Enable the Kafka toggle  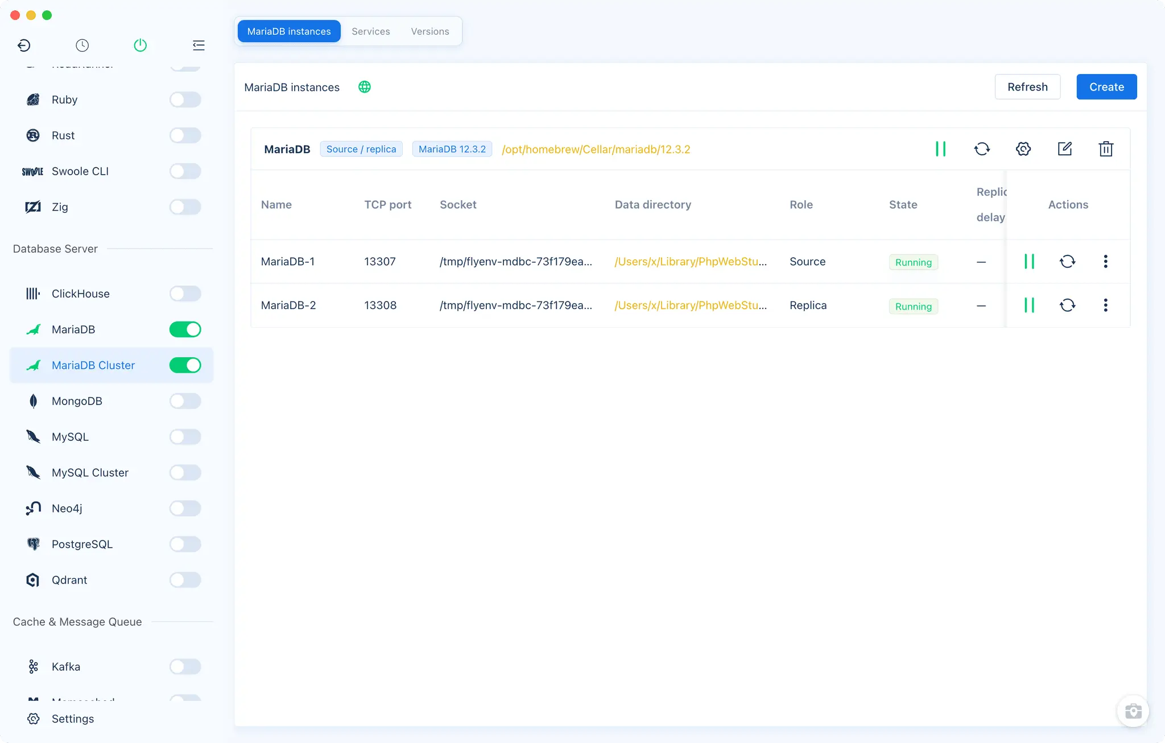185,667
